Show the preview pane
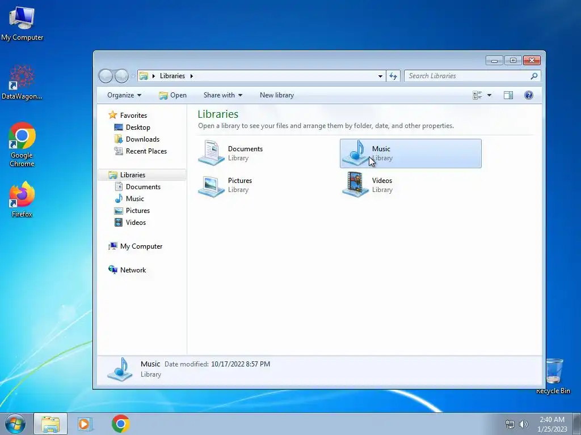This screenshot has height=435, width=581. click(x=508, y=95)
